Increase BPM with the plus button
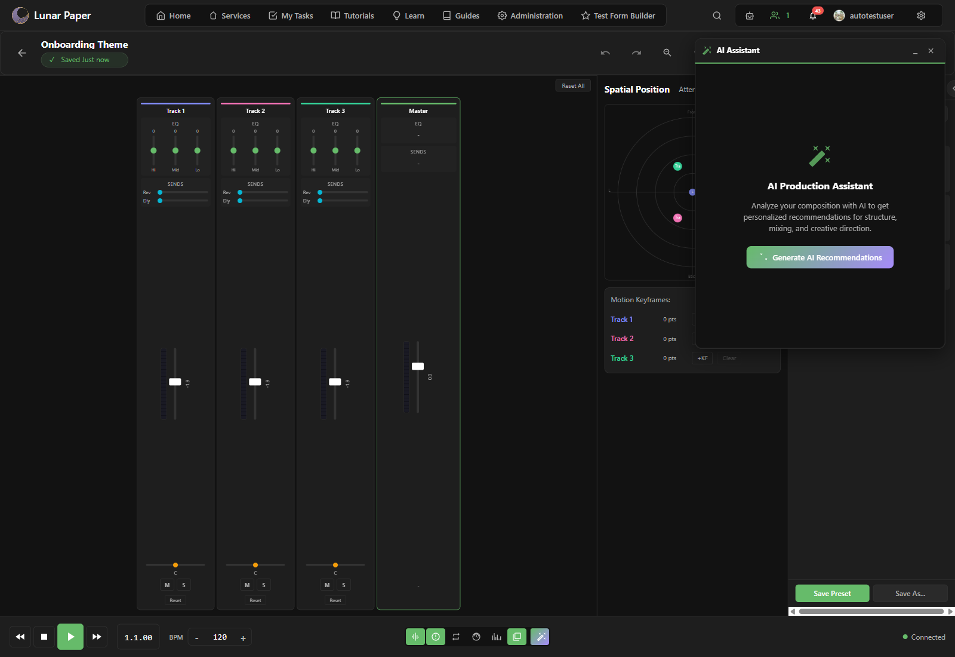 click(243, 637)
